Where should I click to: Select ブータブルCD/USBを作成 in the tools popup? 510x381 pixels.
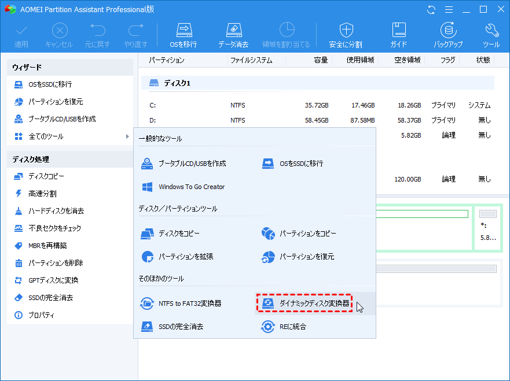point(184,164)
